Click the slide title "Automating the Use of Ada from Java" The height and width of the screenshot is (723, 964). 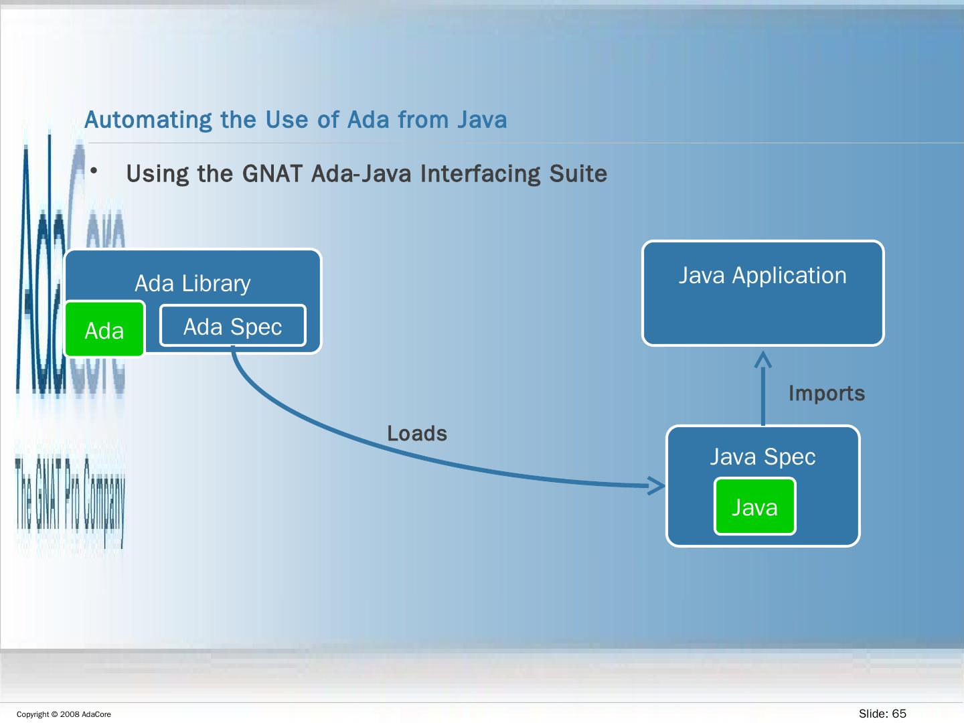click(296, 120)
